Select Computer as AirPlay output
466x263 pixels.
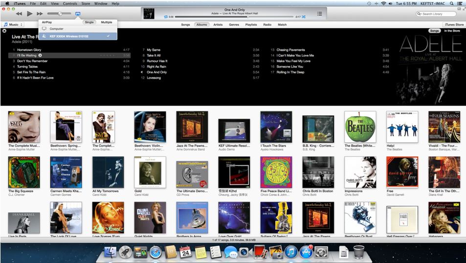56,29
